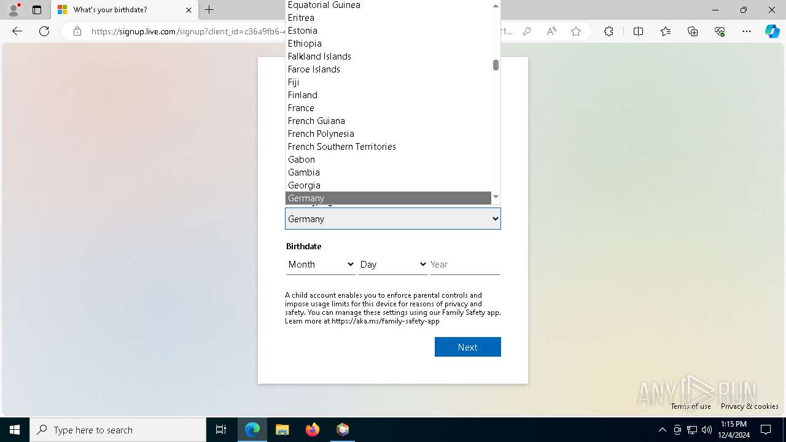
Task: Open the Day dropdown
Action: 393,264
